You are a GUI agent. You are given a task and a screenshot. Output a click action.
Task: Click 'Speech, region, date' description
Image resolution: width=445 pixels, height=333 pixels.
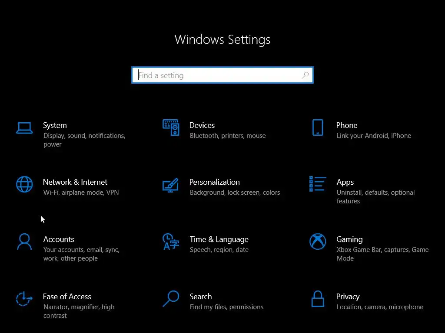219,250
